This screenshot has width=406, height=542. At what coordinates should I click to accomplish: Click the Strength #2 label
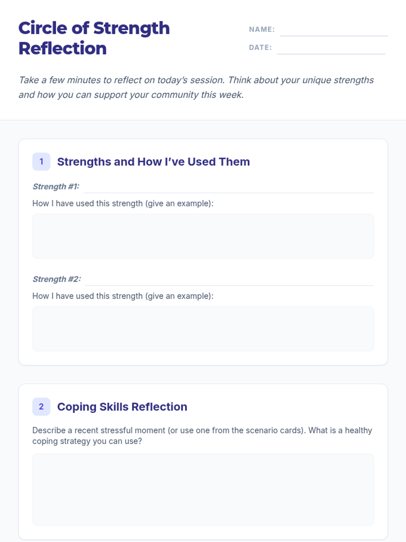pos(57,279)
